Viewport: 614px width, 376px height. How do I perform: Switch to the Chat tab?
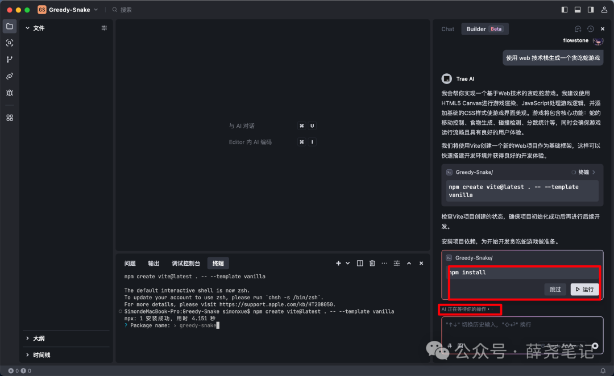447,28
